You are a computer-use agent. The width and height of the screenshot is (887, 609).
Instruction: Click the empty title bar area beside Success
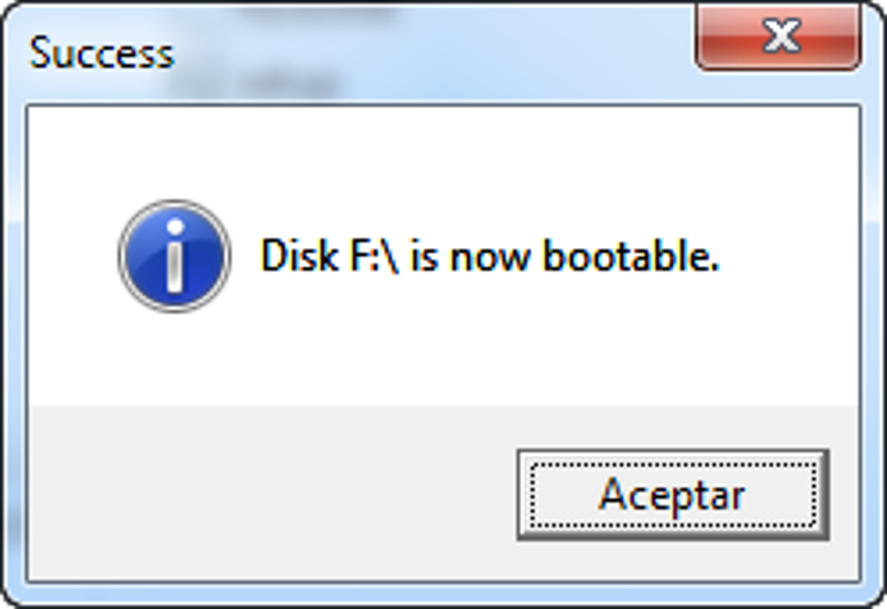point(430,53)
